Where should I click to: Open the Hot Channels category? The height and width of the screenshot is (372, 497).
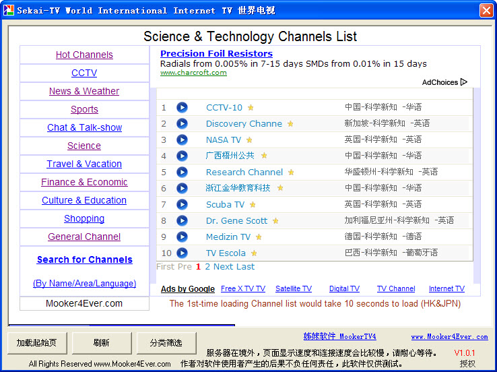84,55
